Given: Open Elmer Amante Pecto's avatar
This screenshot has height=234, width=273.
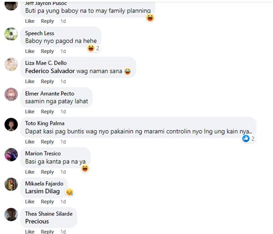Looking at the screenshot, I should click(x=11, y=95).
